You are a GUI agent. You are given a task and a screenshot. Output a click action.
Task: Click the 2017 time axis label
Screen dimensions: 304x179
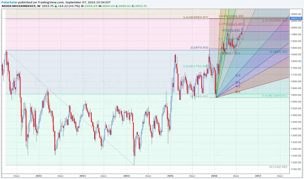[x=258, y=176]
